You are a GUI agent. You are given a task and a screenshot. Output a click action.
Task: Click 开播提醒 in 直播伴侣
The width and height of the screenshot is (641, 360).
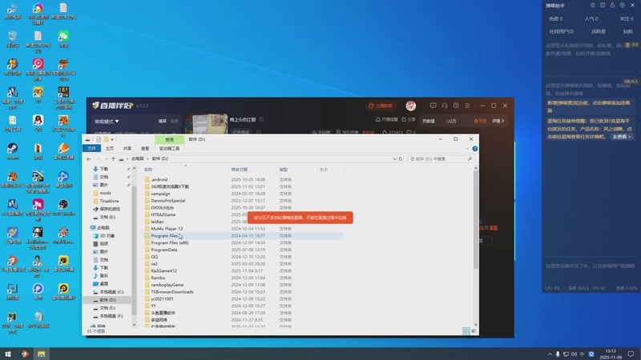[x=386, y=119]
